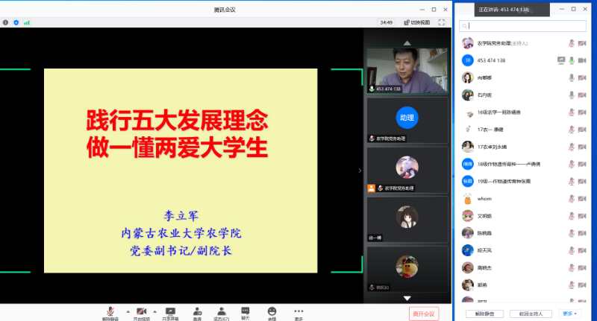Open the 表情 emoji reactions icon
This screenshot has width=597, height=321.
[272, 310]
